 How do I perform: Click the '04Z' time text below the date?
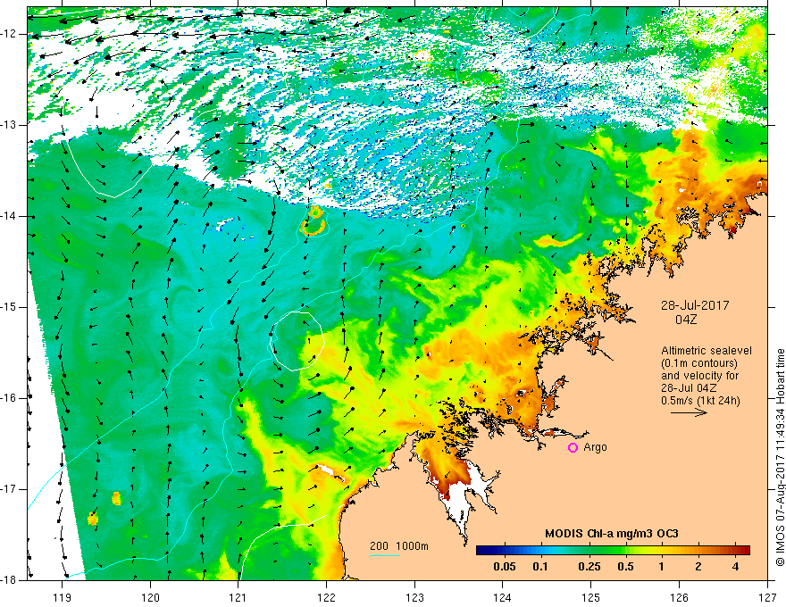point(686,320)
